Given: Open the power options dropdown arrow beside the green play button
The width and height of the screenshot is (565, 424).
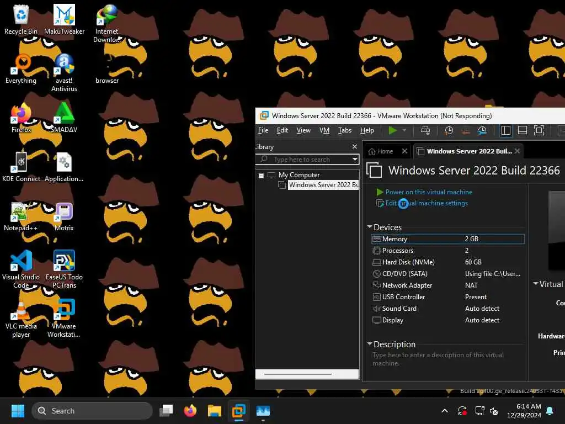Looking at the screenshot, I should coord(404,130).
